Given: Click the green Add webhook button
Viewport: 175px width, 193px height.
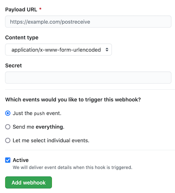Looking at the screenshot, I should coord(28,182).
